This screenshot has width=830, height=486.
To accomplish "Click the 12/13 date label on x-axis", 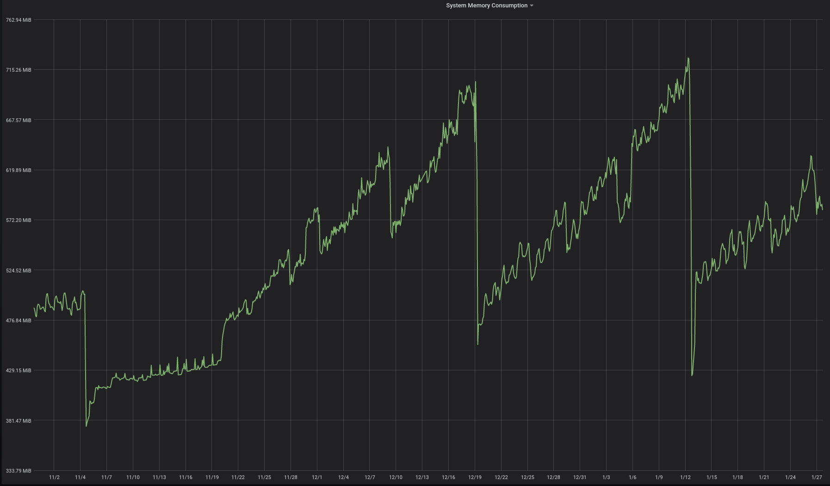I will tap(422, 477).
